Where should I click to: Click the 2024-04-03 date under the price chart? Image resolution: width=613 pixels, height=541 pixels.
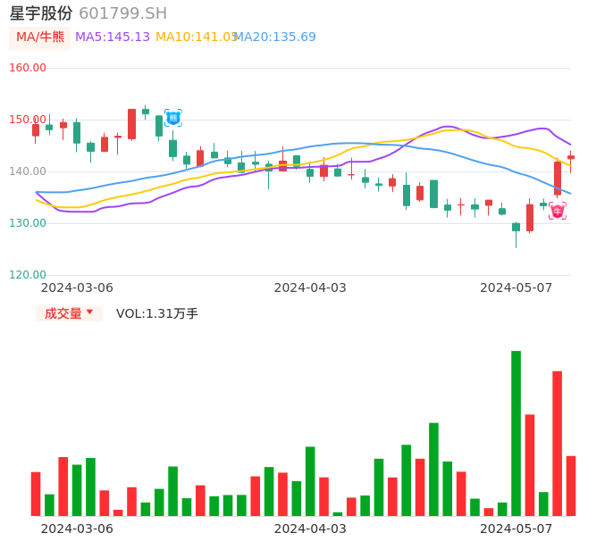point(310,287)
